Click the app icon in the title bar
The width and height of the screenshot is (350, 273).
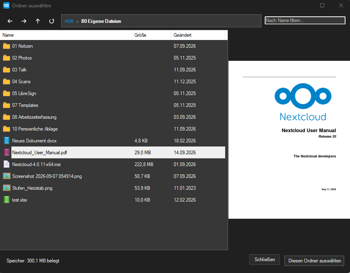tap(6, 5)
